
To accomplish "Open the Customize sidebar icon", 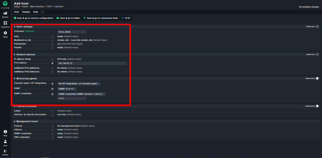I will click(x=5, y=23).
